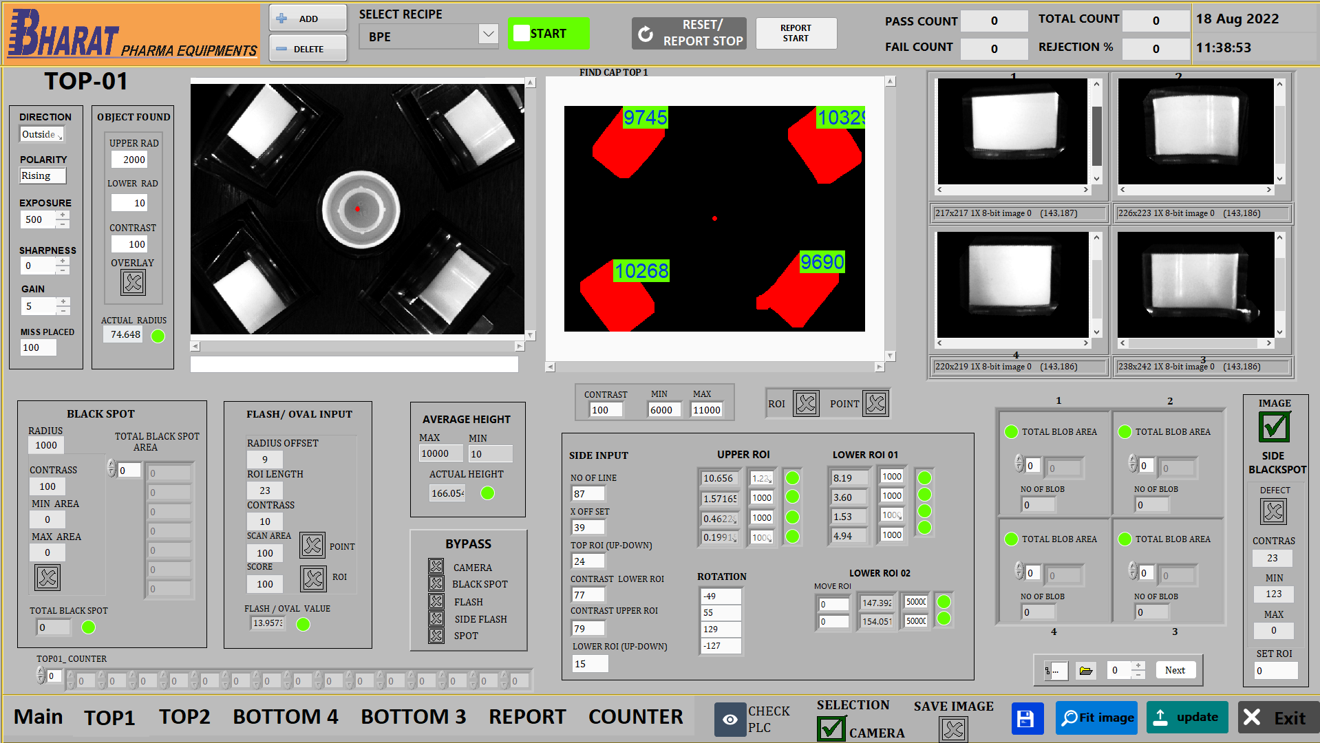The height and width of the screenshot is (743, 1320).
Task: Click the Reset/Report Stop button
Action: (x=689, y=33)
